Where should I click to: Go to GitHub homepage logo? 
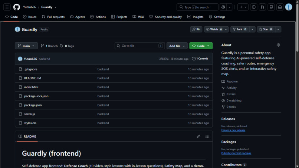pos(17,7)
